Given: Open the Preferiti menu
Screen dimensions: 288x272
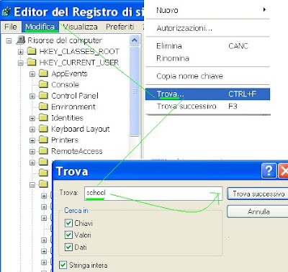Looking at the screenshot, I should pyautogui.click(x=120, y=27).
